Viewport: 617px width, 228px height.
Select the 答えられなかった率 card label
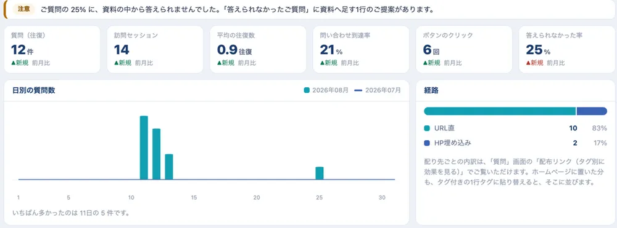(554, 35)
